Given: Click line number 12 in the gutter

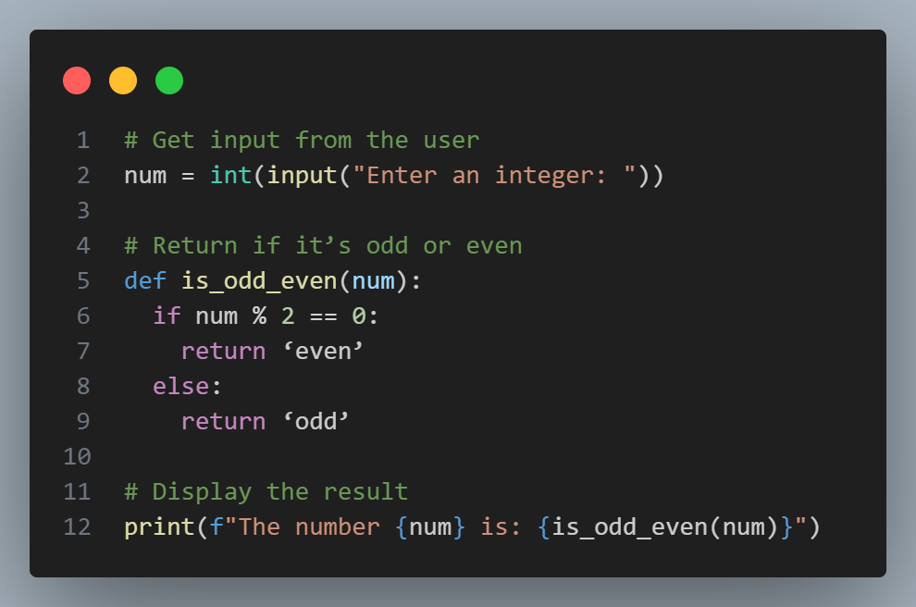Looking at the screenshot, I should click(x=77, y=526).
